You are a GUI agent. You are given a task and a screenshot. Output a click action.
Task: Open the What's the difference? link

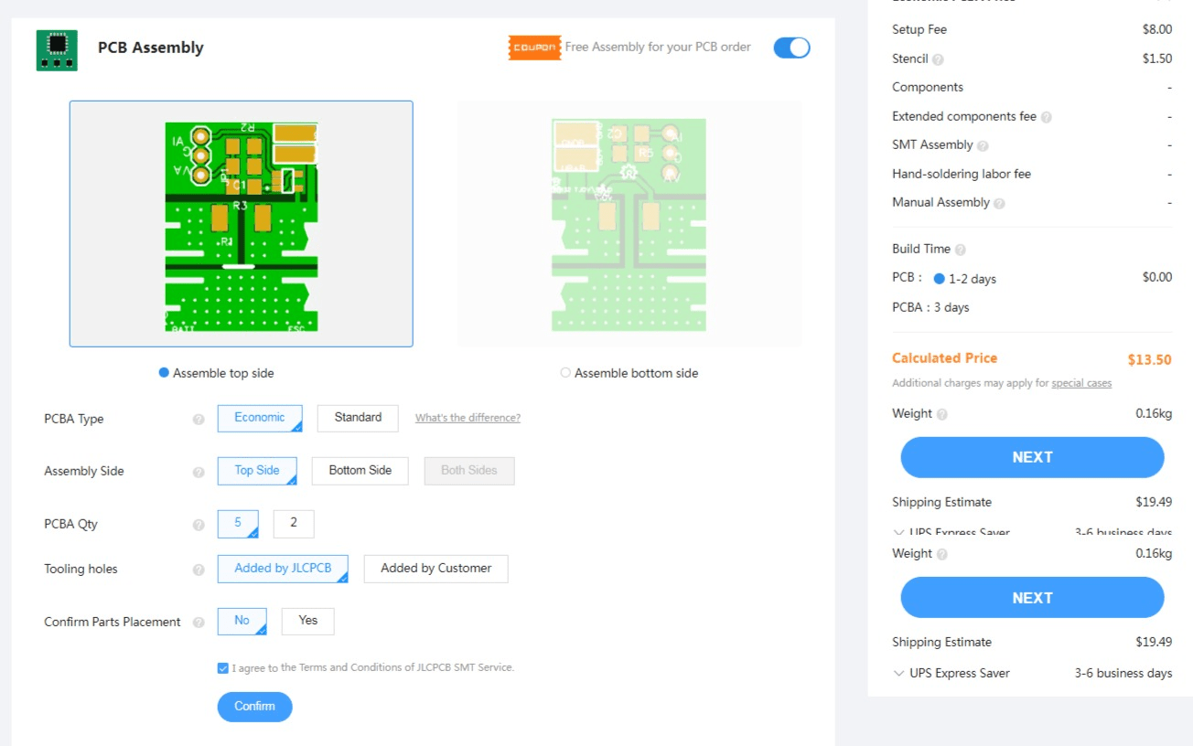pyautogui.click(x=468, y=417)
